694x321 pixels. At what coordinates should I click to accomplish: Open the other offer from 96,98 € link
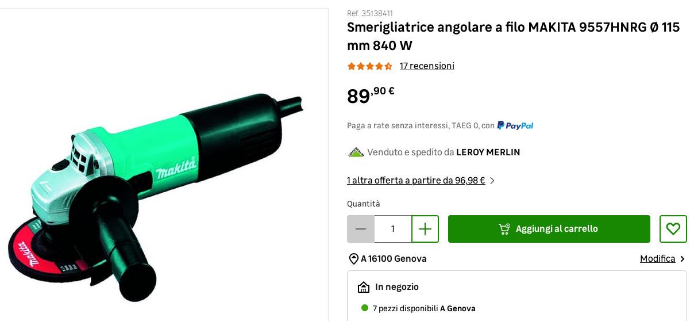click(x=416, y=181)
